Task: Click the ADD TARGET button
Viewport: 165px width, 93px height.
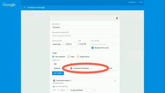Action: tap(58, 73)
